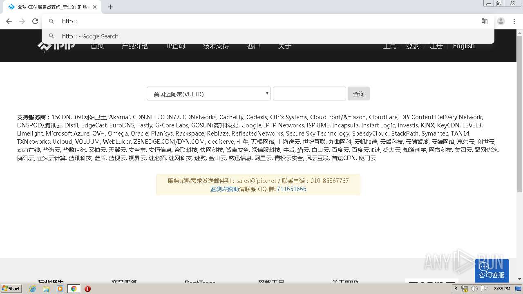This screenshot has height=294, width=523.
Task: Click the sales@ipip.net email text
Action: (256, 180)
